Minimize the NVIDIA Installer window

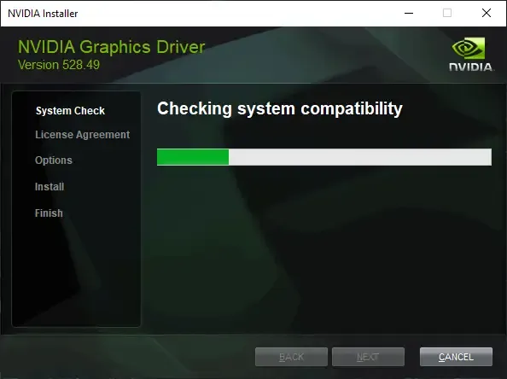(x=409, y=14)
